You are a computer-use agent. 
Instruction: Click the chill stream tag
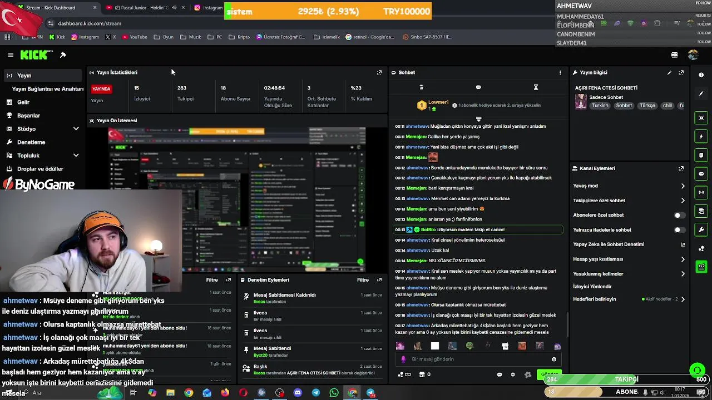(x=667, y=106)
